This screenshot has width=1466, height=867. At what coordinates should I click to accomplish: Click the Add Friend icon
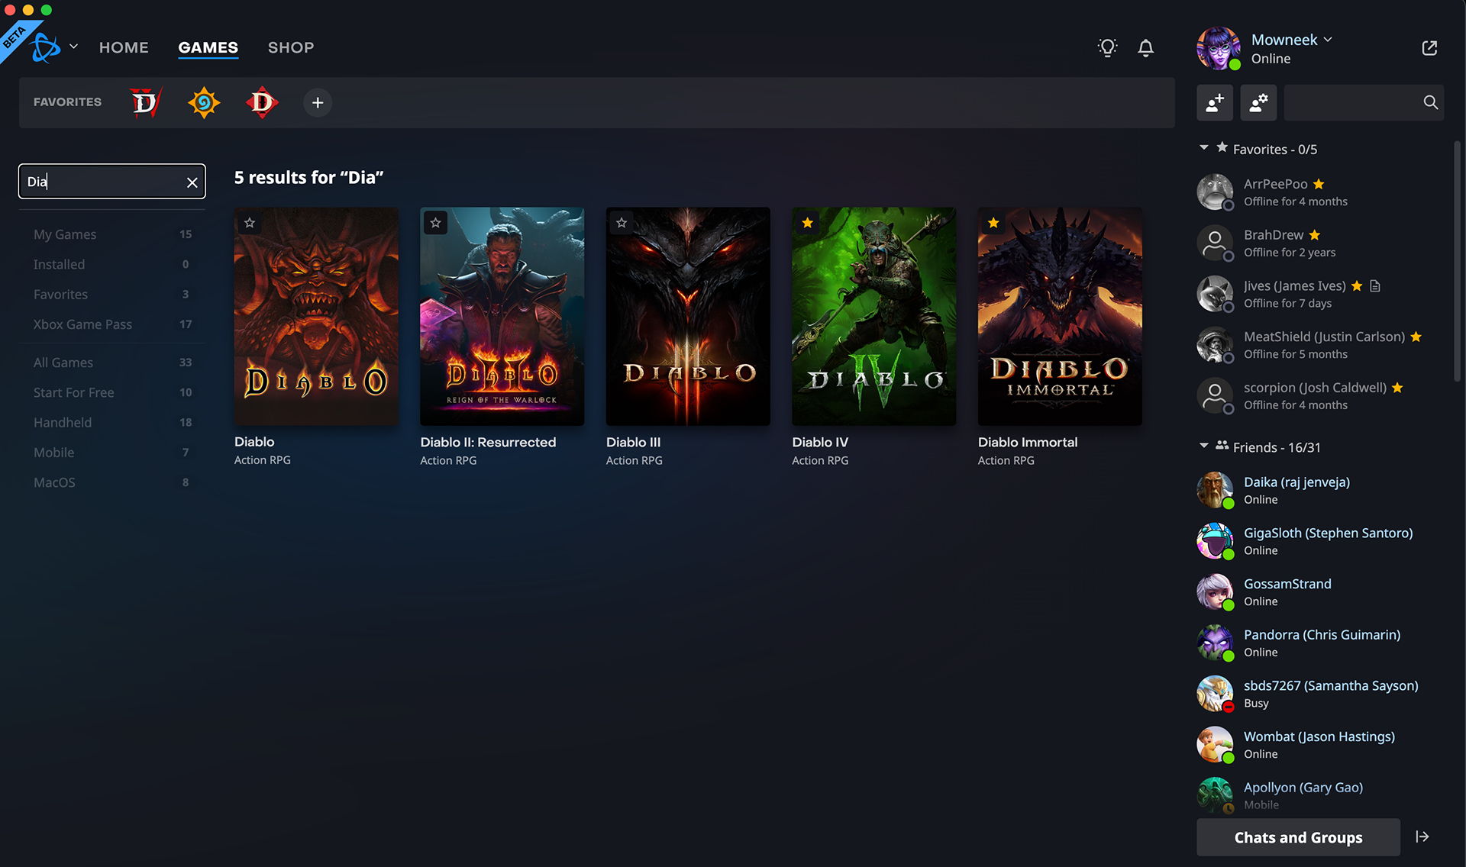point(1215,102)
